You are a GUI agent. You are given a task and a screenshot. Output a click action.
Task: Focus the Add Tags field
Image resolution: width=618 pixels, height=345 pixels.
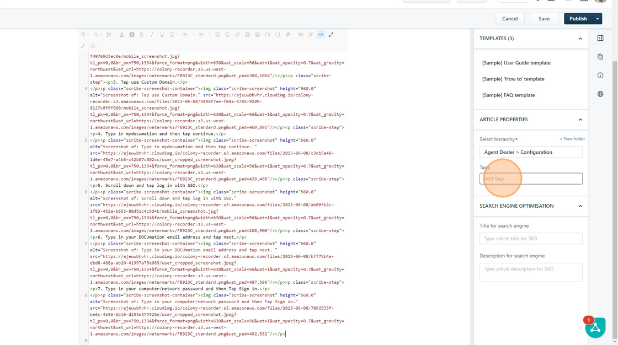(x=531, y=179)
